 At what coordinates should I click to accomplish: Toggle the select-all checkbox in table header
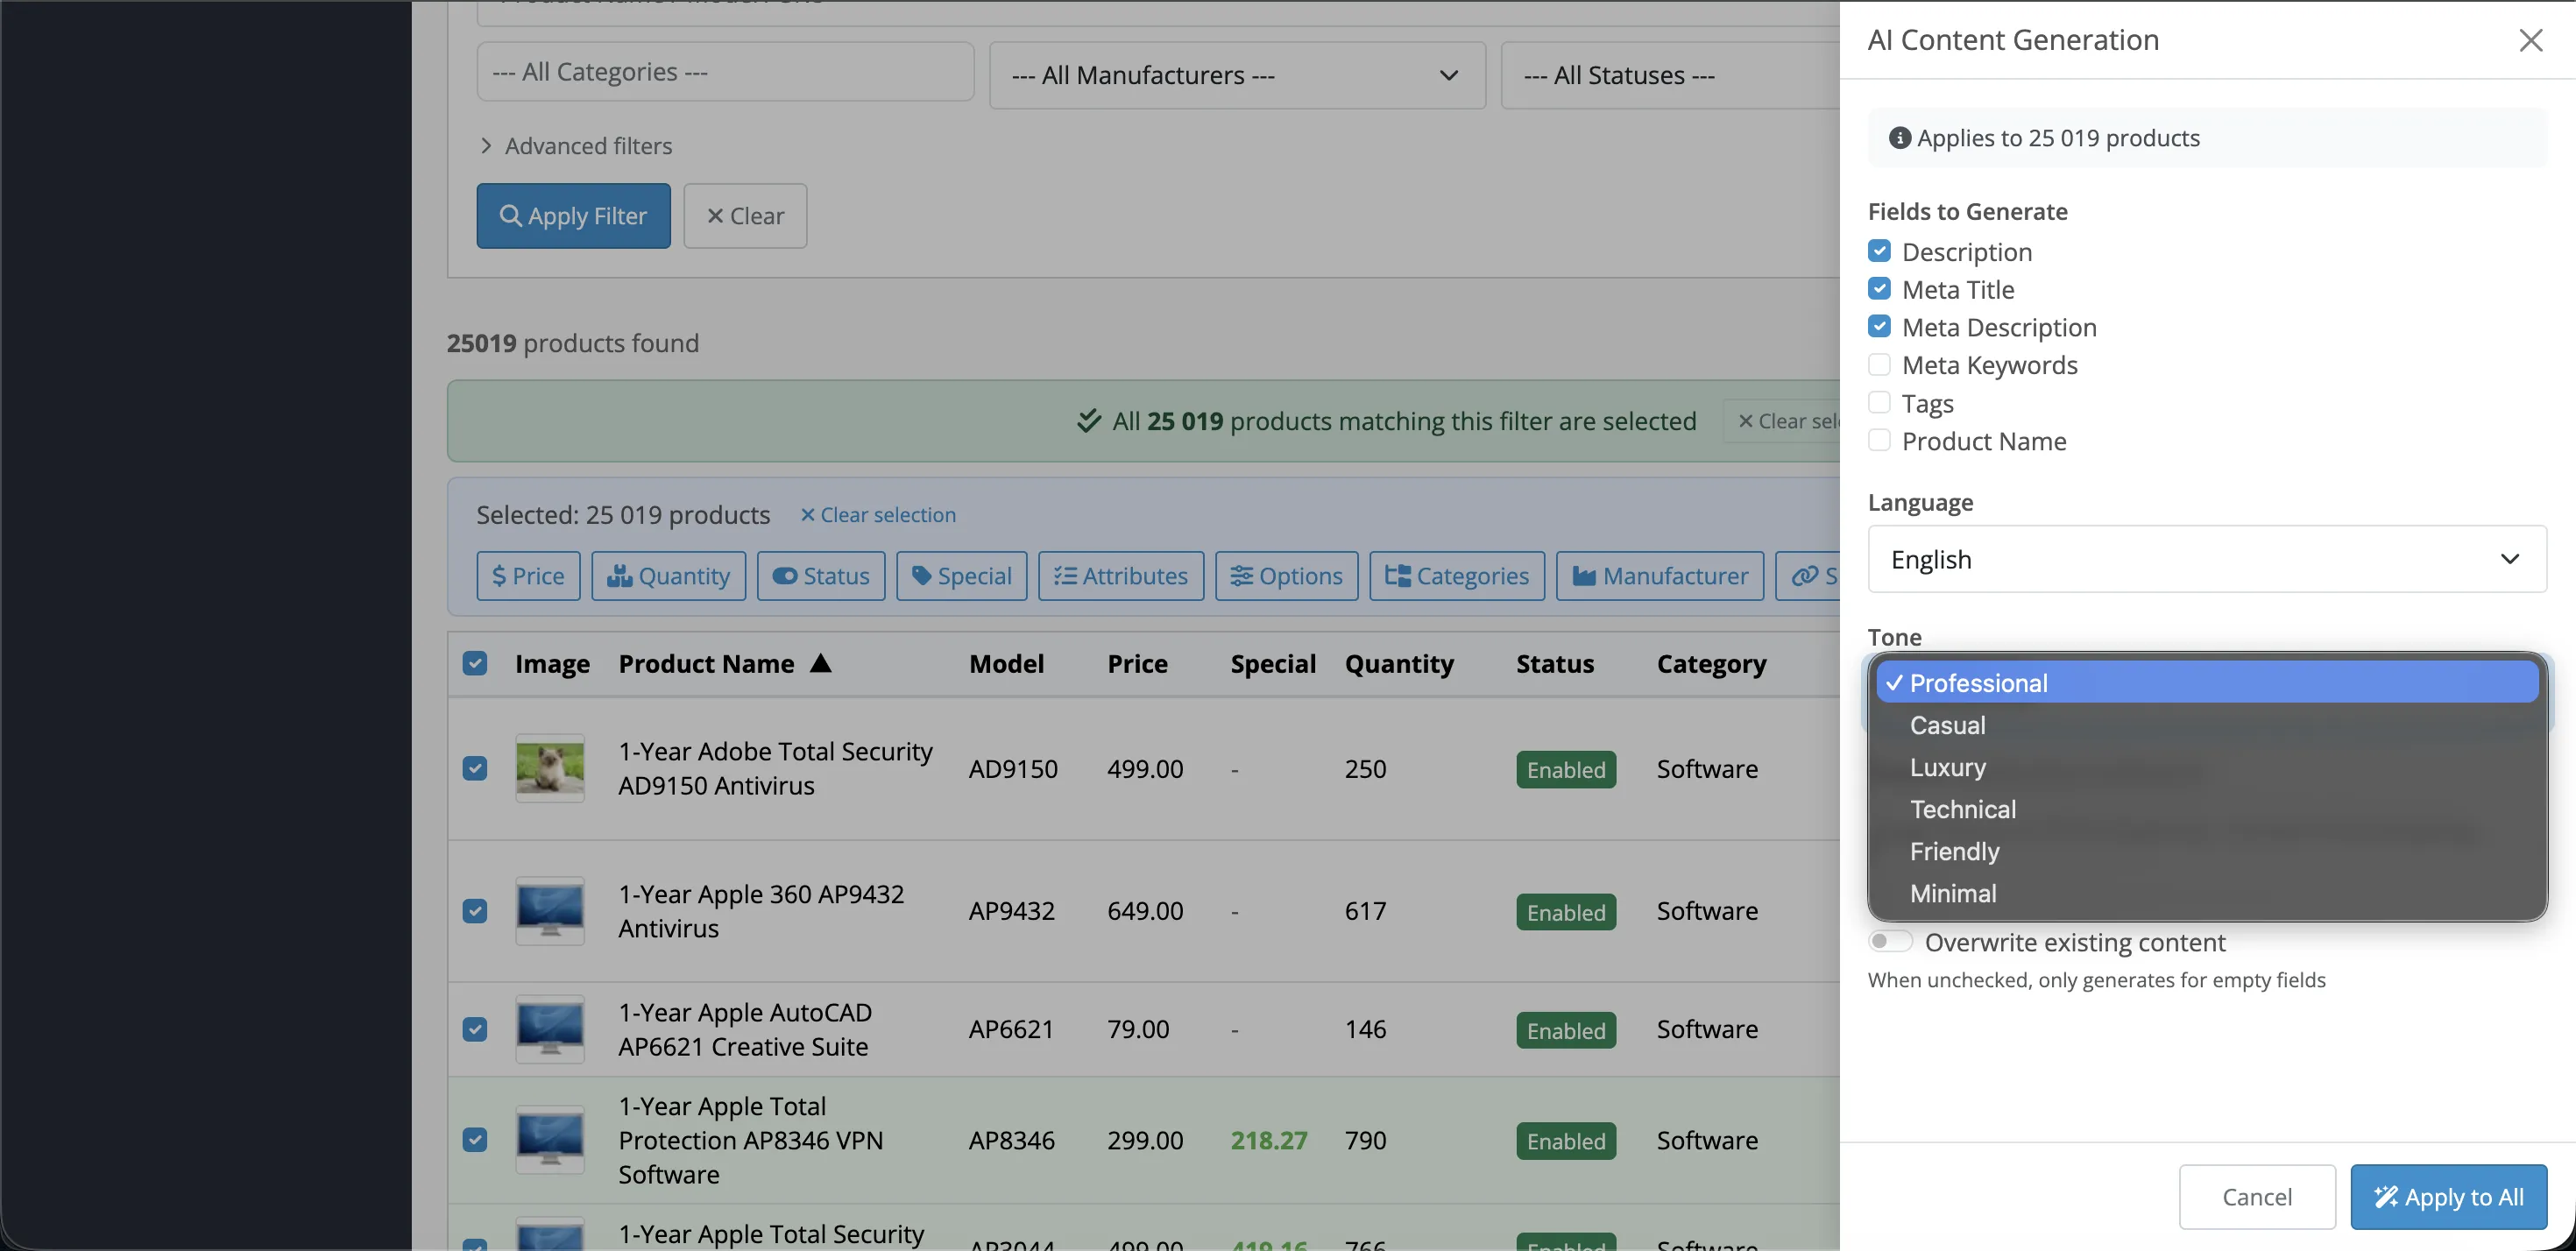[475, 663]
